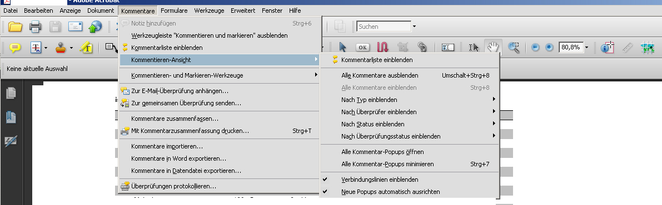The image size is (662, 205).
Task: Click the Print icon
Action: pyautogui.click(x=36, y=27)
